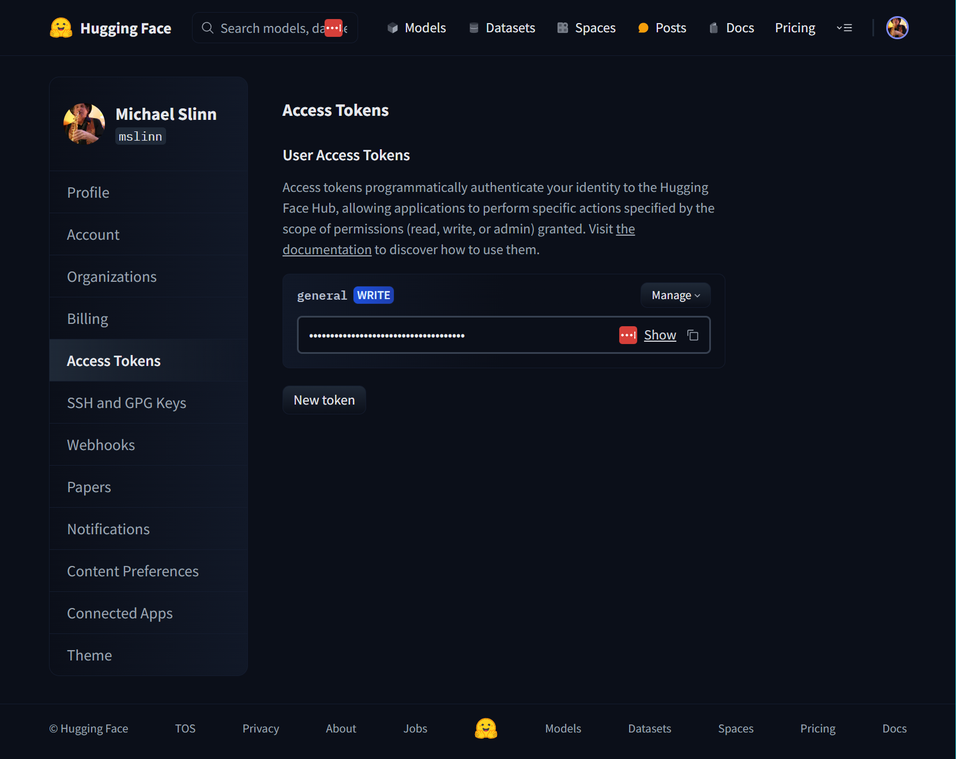Expand the Manage dropdown for general token
This screenshot has width=956, height=759.
(675, 296)
